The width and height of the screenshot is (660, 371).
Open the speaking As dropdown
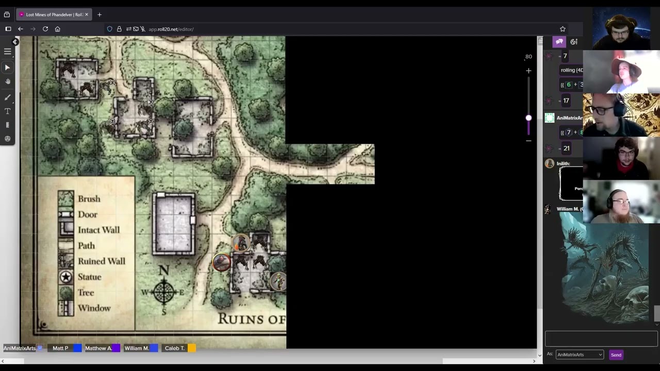(x=580, y=355)
